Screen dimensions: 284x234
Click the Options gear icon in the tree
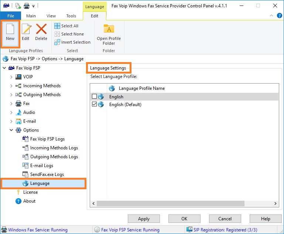tap(18, 130)
